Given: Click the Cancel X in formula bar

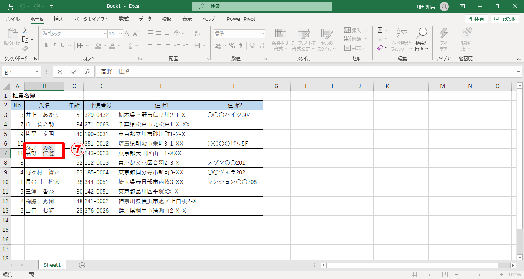Looking at the screenshot, I should click(60, 72).
